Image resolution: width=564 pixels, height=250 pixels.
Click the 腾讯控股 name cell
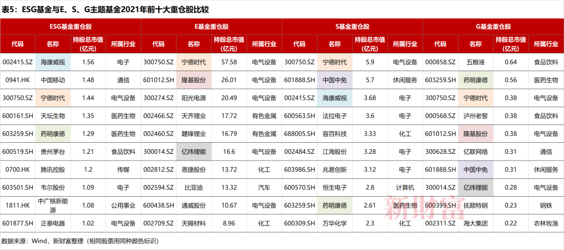(53, 169)
